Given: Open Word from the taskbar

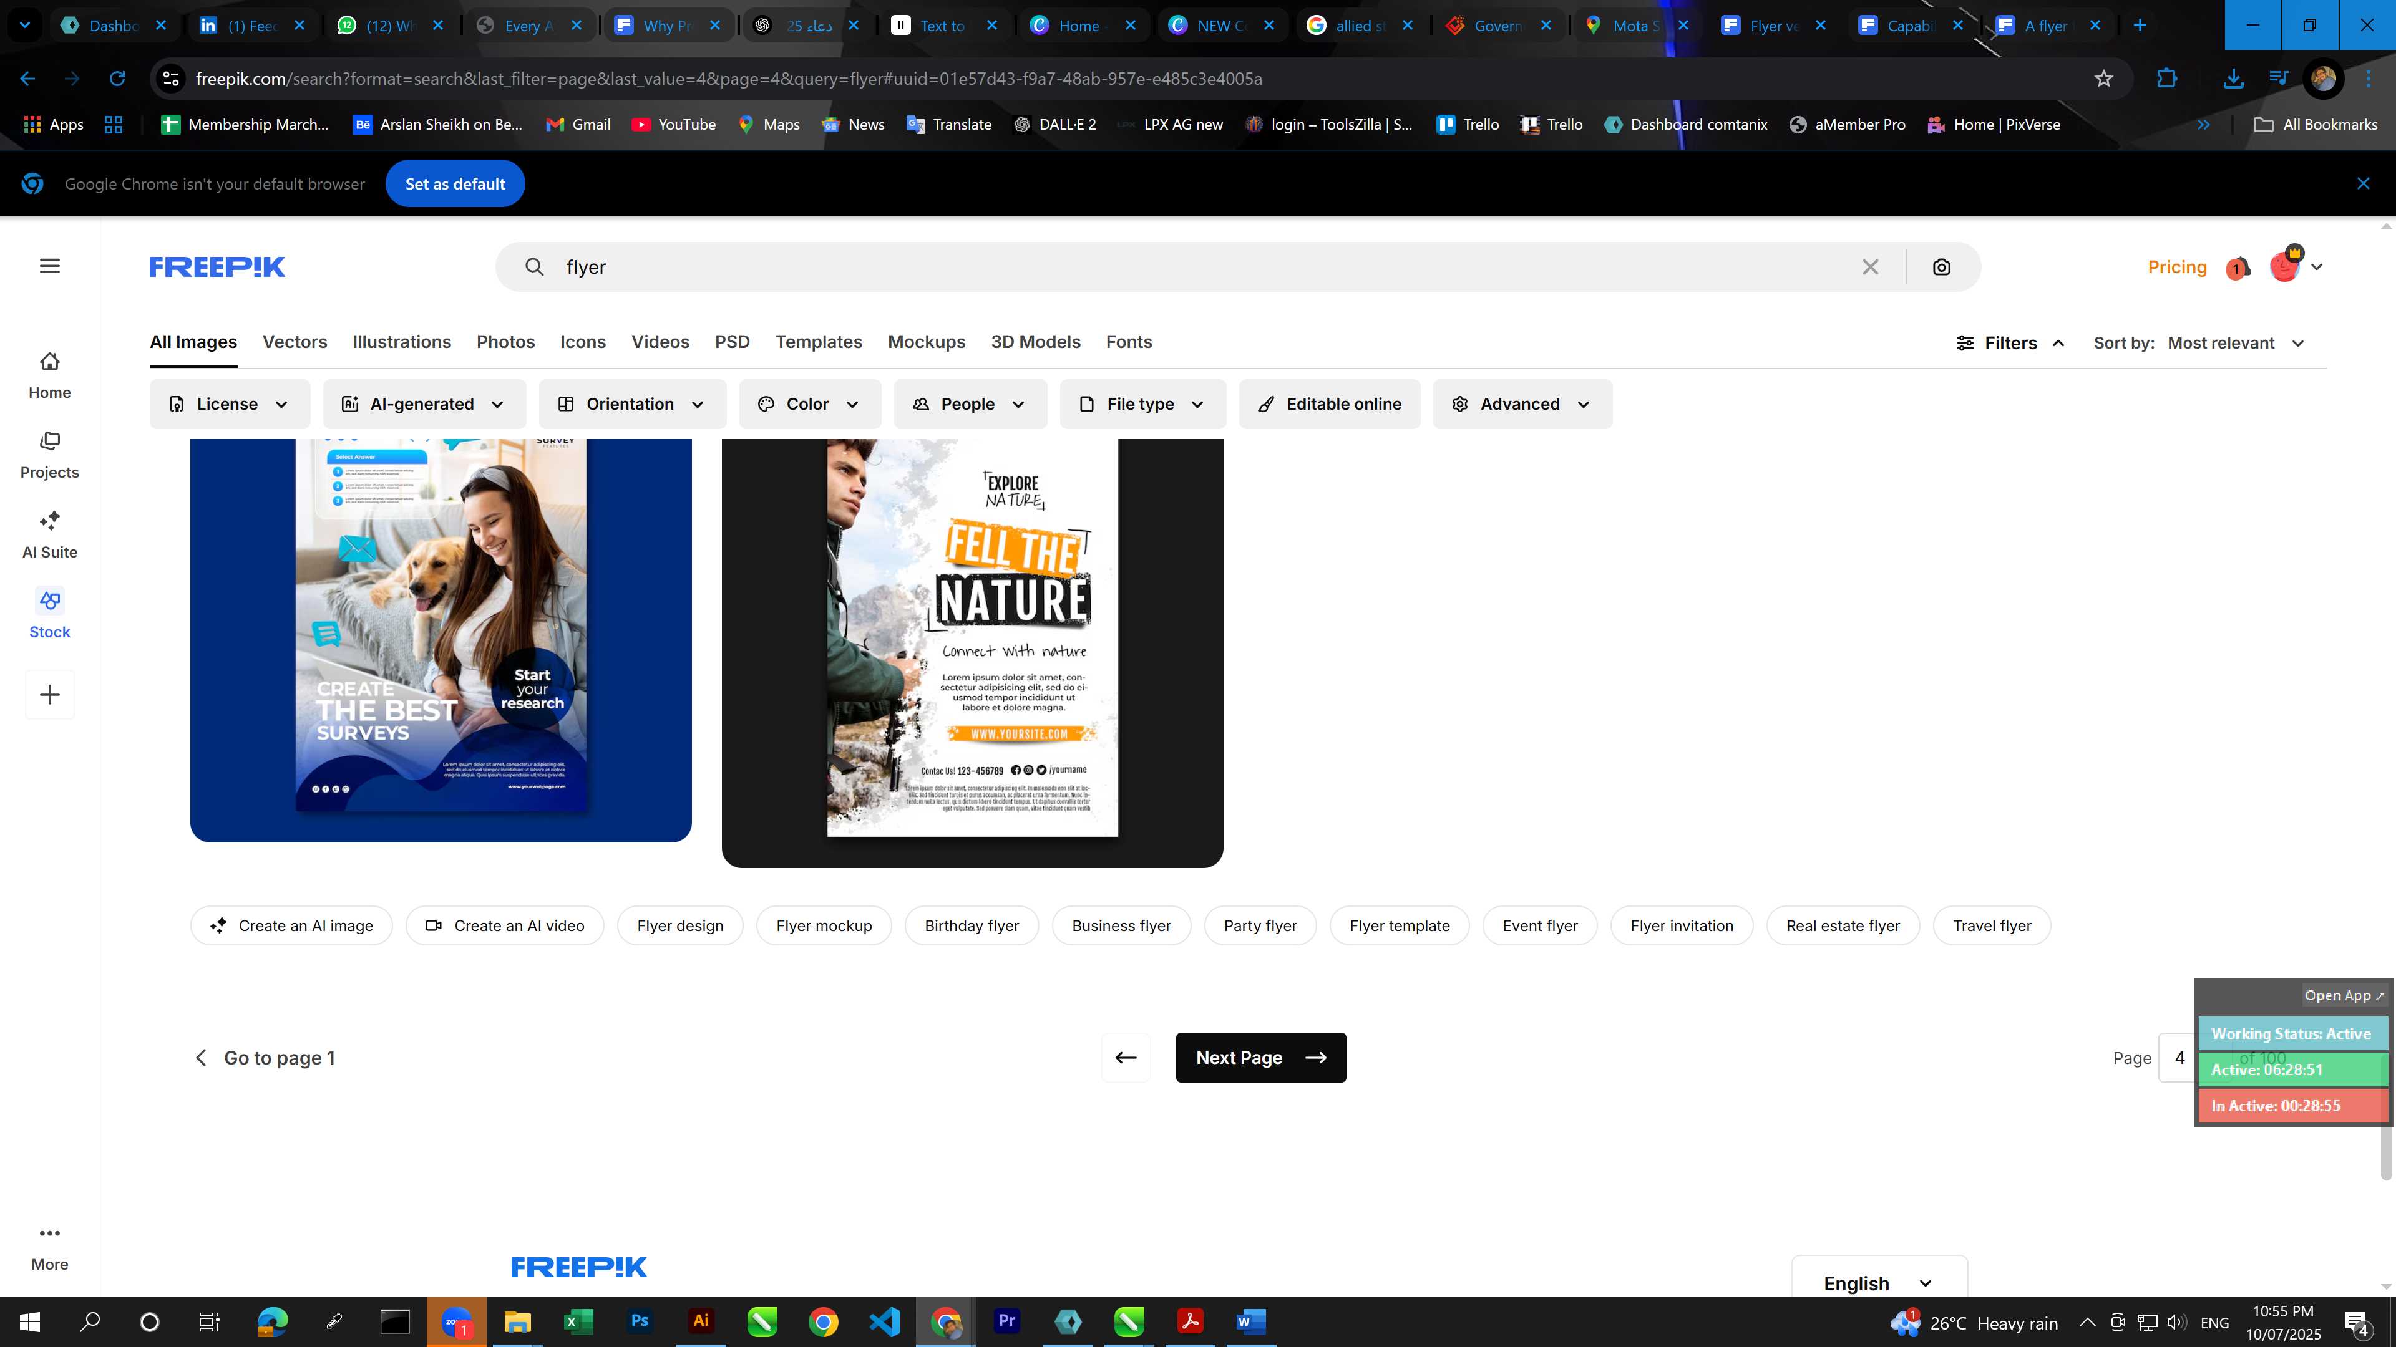Looking at the screenshot, I should 1251,1321.
